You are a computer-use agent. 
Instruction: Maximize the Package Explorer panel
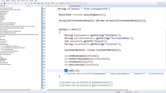pos(39,6)
